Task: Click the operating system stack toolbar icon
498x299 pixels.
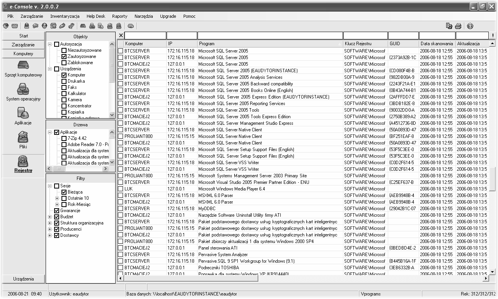Action: pos(92,26)
